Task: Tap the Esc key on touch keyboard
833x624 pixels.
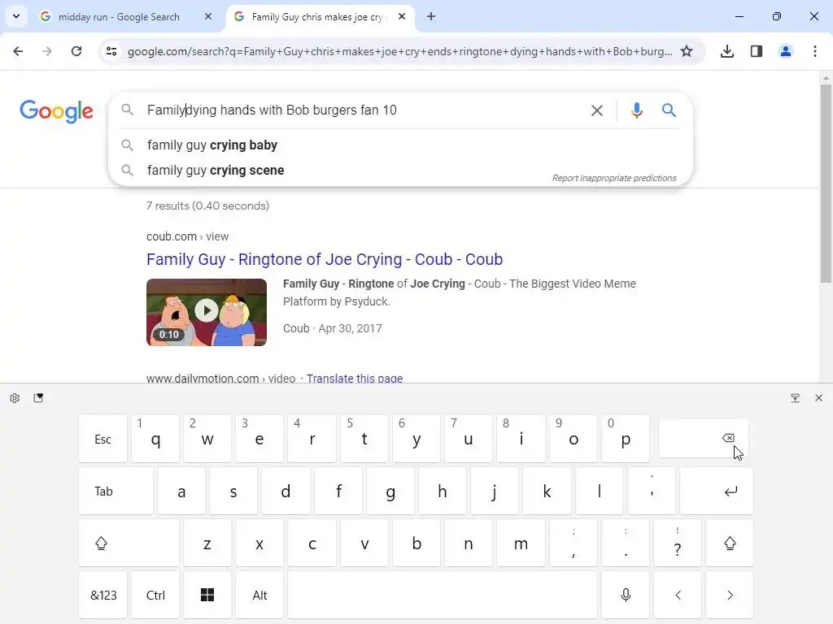Action: 103,439
